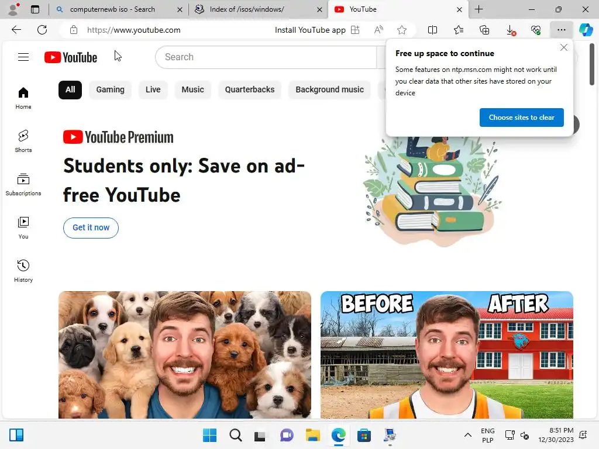Click the browser Back arrow

[16, 30]
